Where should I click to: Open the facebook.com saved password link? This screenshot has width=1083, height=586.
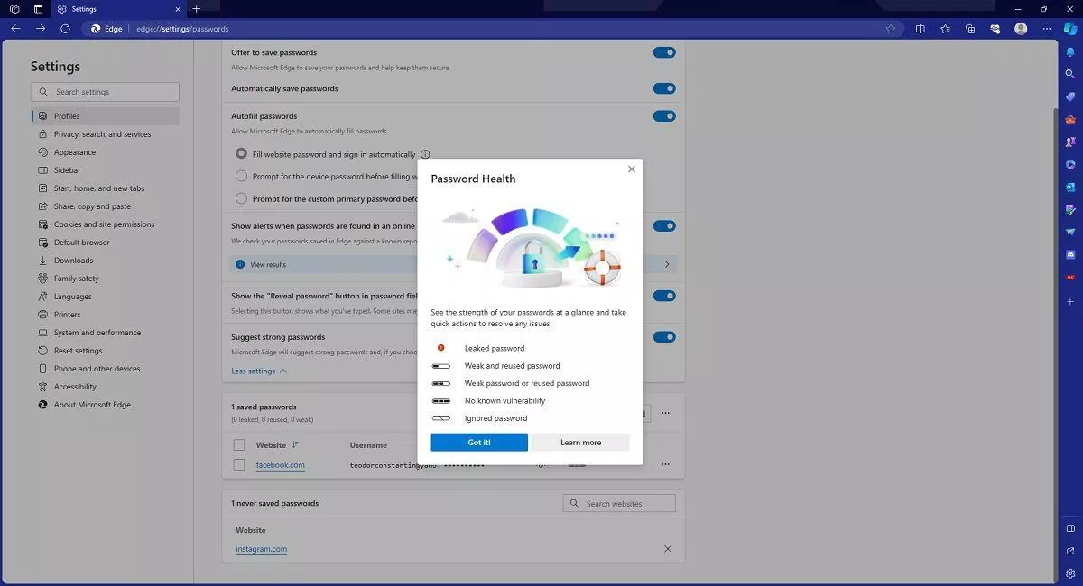pyautogui.click(x=280, y=464)
